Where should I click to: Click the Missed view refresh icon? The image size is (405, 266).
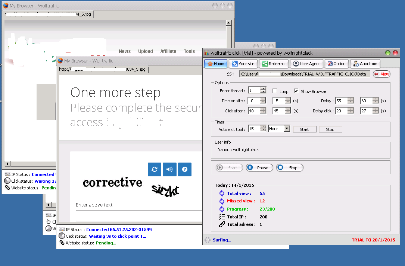(x=222, y=201)
